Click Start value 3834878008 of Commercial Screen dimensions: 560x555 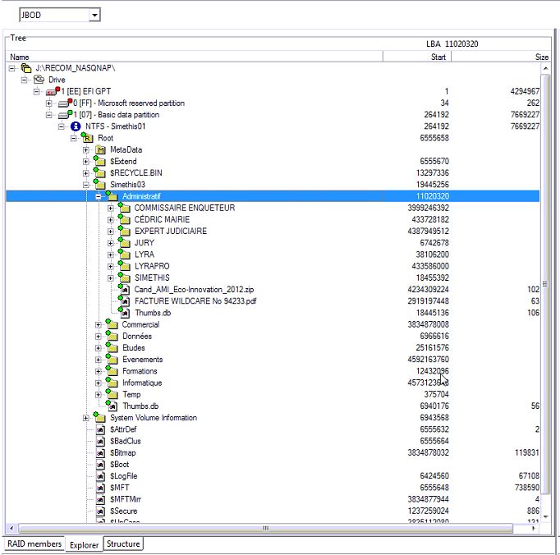429,324
